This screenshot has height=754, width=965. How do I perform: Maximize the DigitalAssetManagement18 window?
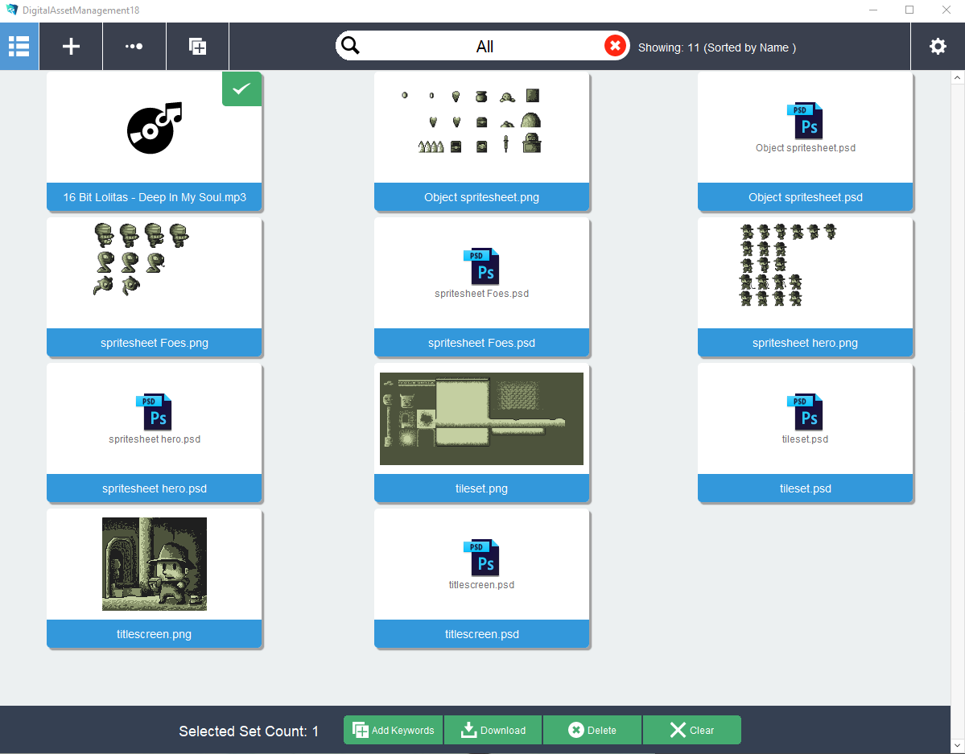pyautogui.click(x=909, y=10)
